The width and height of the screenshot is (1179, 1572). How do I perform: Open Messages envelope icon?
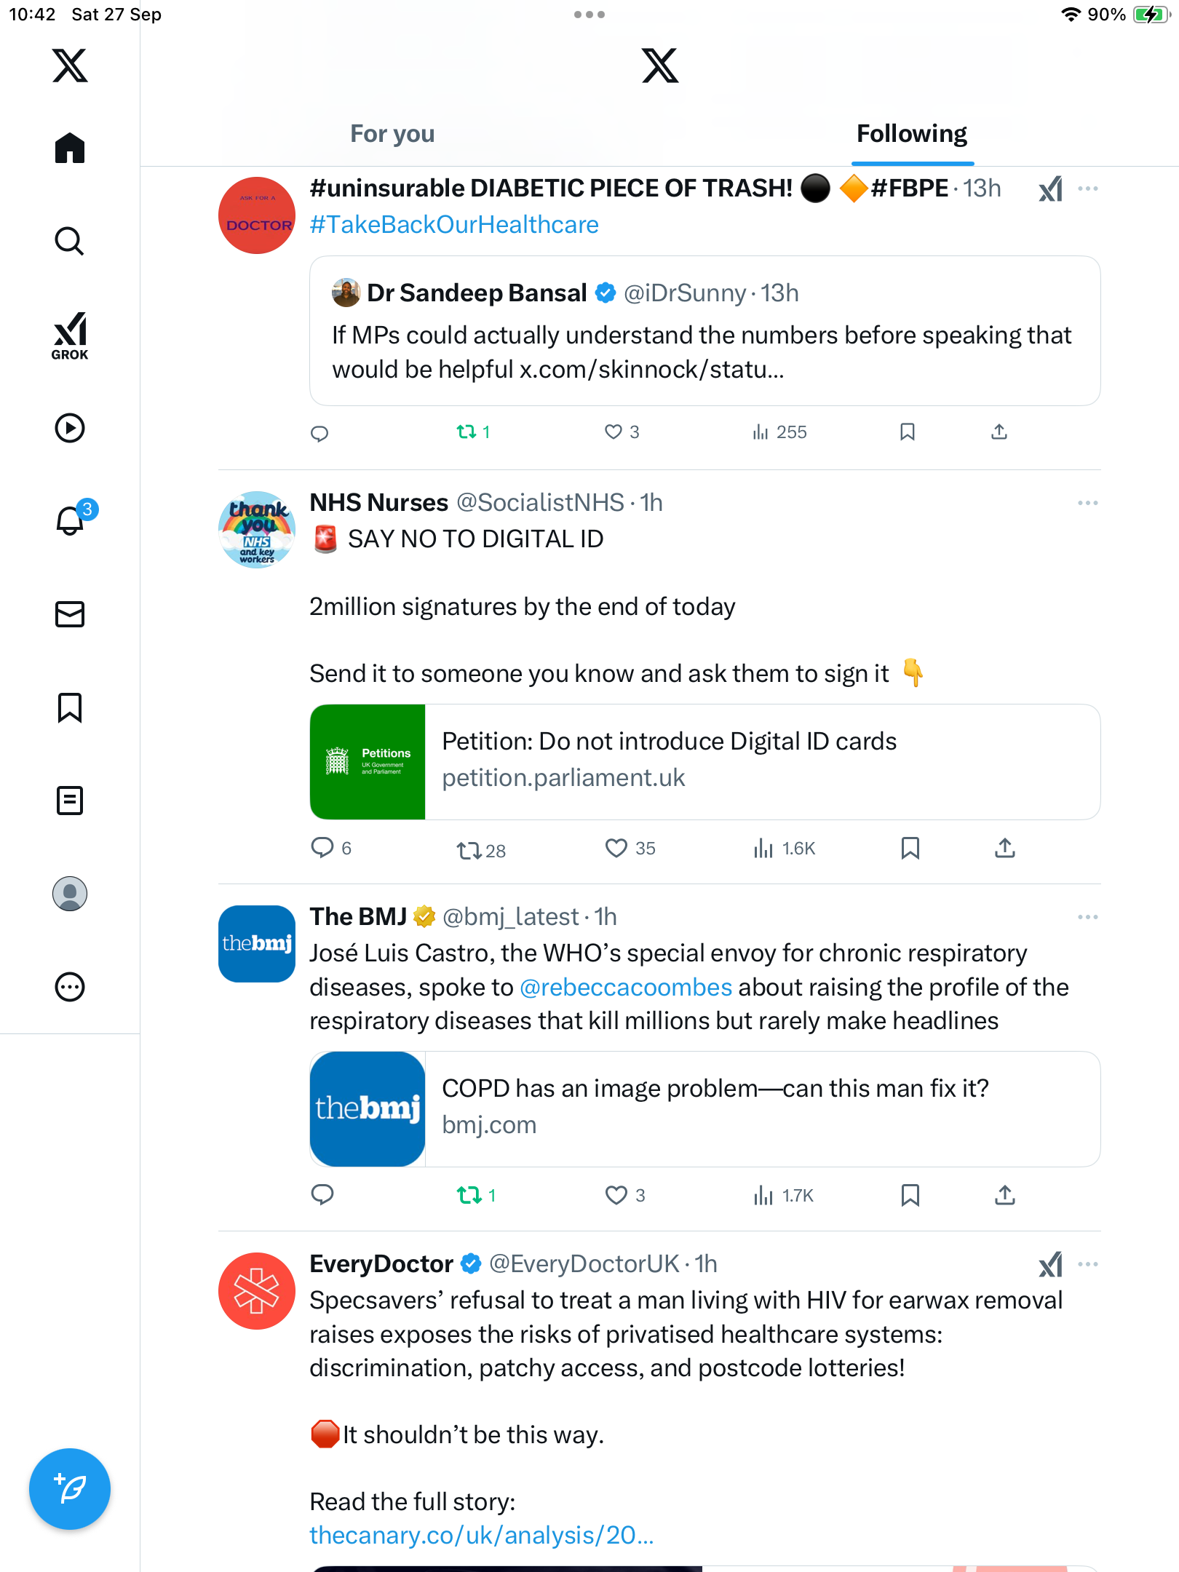tap(70, 614)
